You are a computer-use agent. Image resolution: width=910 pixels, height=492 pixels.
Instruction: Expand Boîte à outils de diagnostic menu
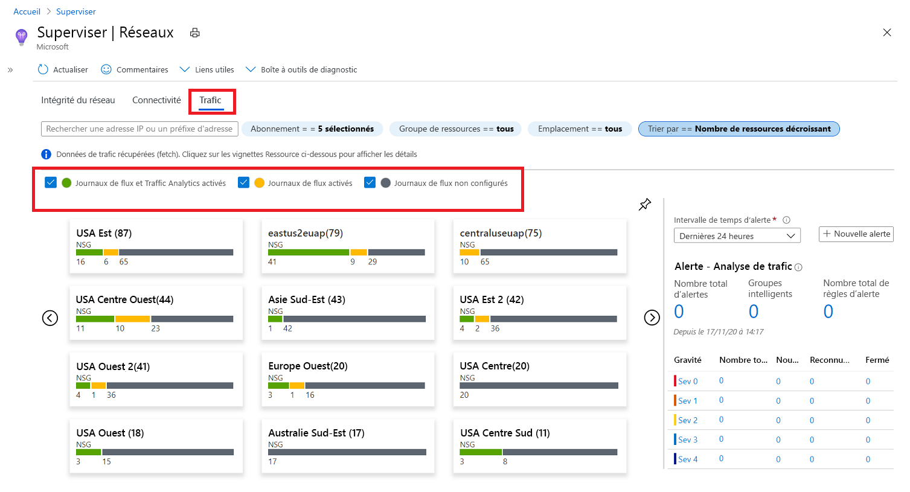[x=301, y=69]
